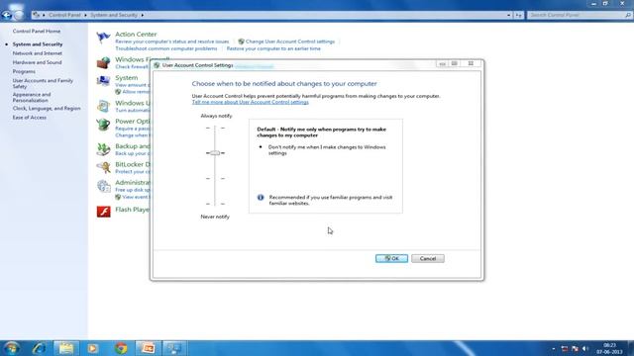Image resolution: width=634 pixels, height=356 pixels.
Task: Click Cancel in User Account Control Settings
Action: pos(428,258)
